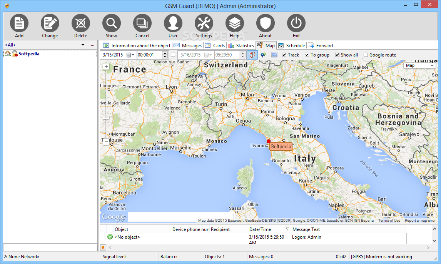Click Logon: Admin message text

tap(307, 237)
